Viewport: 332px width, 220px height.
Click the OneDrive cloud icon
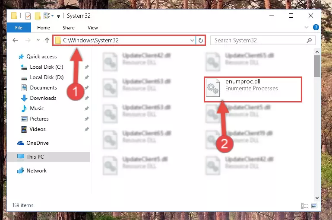tap(21, 143)
